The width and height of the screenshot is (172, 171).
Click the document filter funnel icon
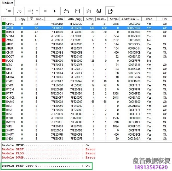(x=110, y=11)
